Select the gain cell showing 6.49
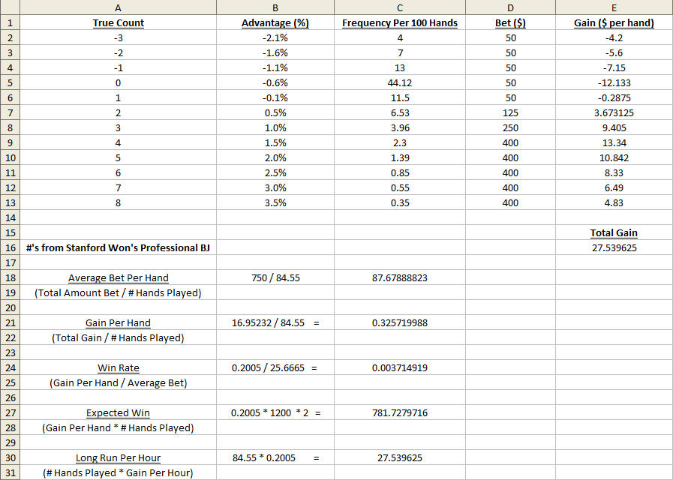The image size is (673, 480). 614,188
